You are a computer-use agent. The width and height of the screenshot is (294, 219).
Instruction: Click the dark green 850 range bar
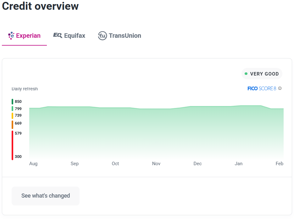point(12,102)
